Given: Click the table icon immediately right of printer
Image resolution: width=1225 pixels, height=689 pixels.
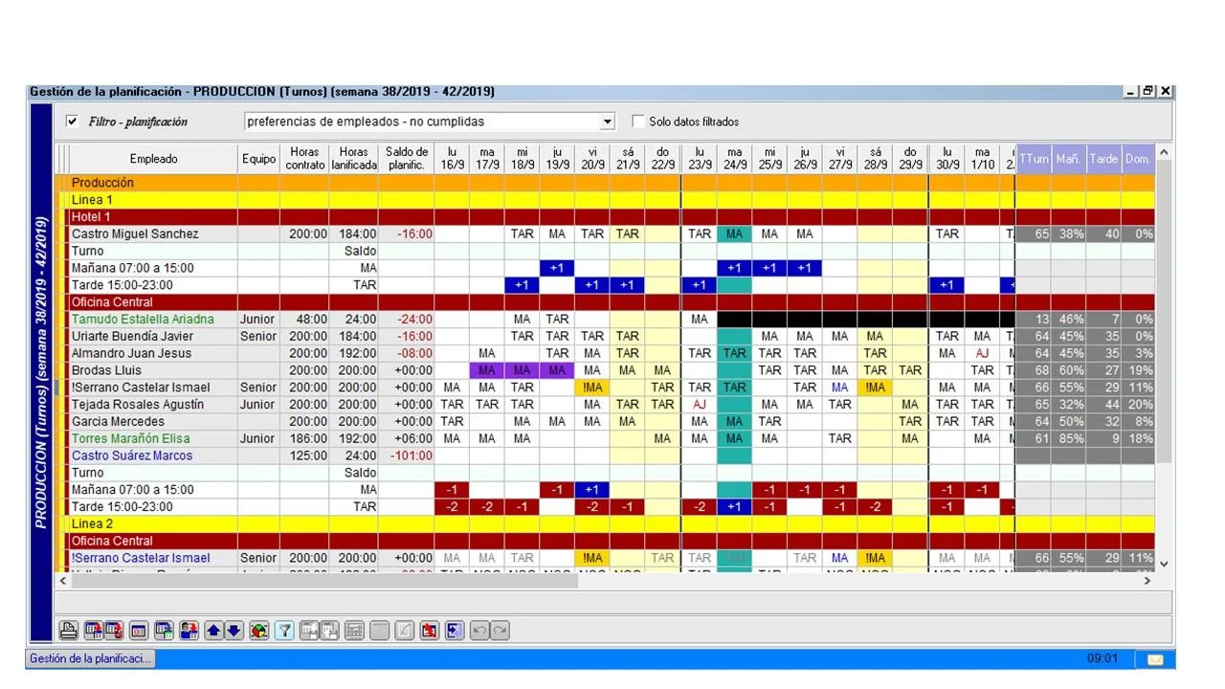Looking at the screenshot, I should click(x=94, y=631).
